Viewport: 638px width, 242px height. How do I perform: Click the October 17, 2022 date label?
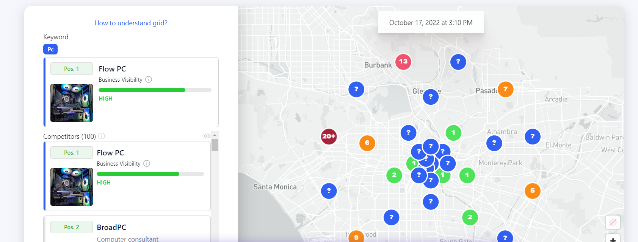click(x=431, y=23)
